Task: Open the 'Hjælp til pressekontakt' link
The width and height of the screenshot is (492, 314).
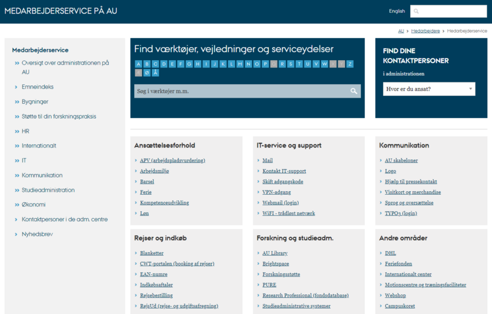Action: 411,182
